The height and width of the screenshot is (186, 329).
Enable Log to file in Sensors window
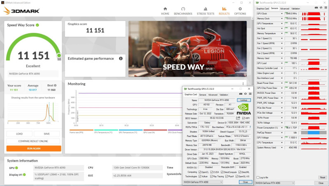258,177
